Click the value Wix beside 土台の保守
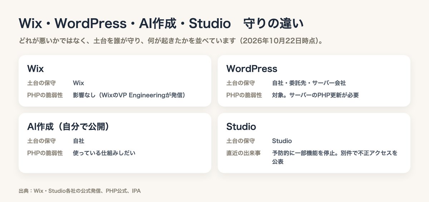Screen dimensions: 429x202 pyautogui.click(x=78, y=83)
